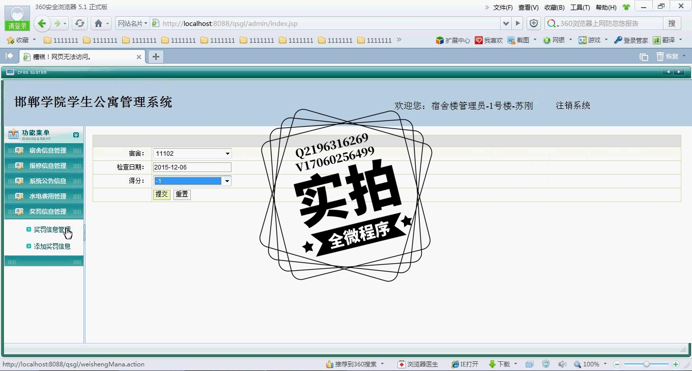Open the 查看(V) menu
The width and height of the screenshot is (692, 371).
coord(528,7)
